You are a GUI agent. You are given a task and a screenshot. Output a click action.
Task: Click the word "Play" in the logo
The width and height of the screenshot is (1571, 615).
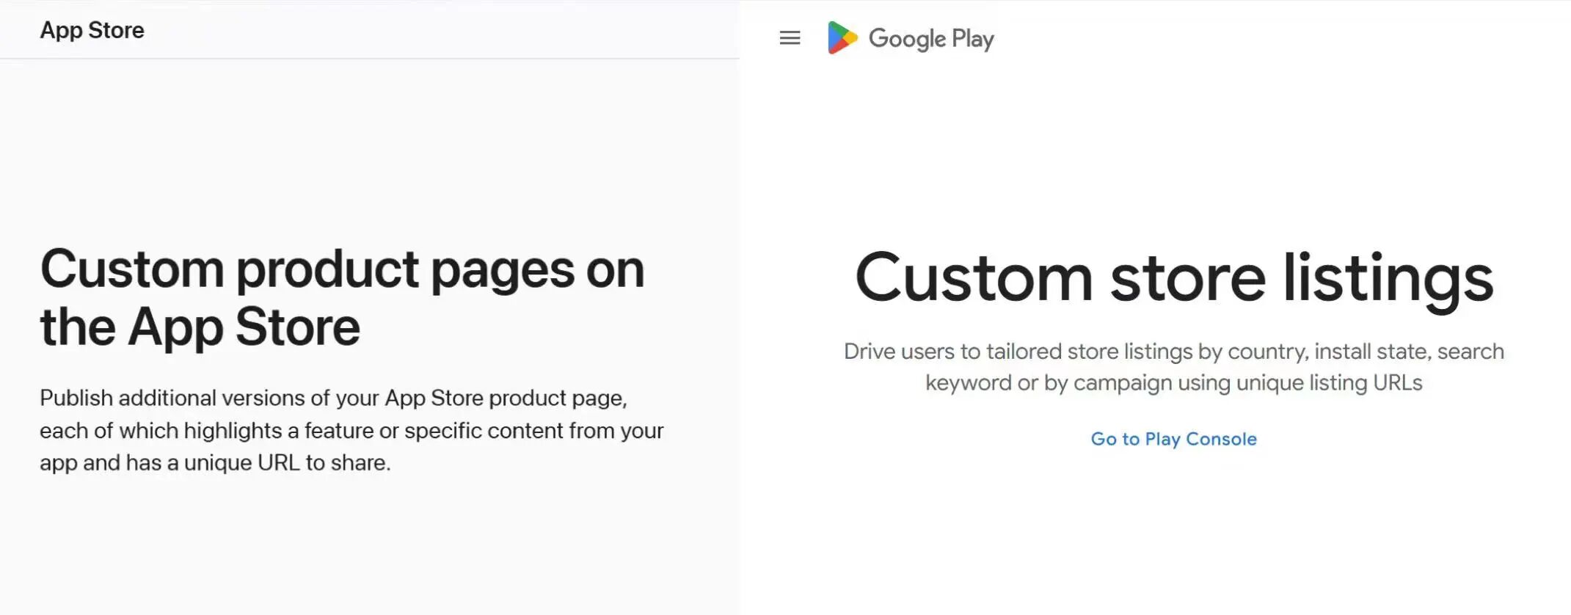tap(972, 39)
